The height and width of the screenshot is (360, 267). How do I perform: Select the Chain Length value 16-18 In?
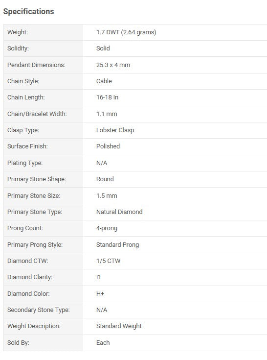click(107, 97)
